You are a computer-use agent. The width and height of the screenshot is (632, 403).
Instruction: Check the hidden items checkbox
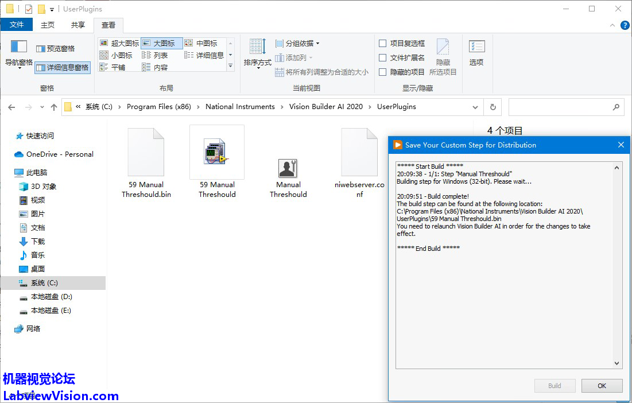[x=383, y=72]
